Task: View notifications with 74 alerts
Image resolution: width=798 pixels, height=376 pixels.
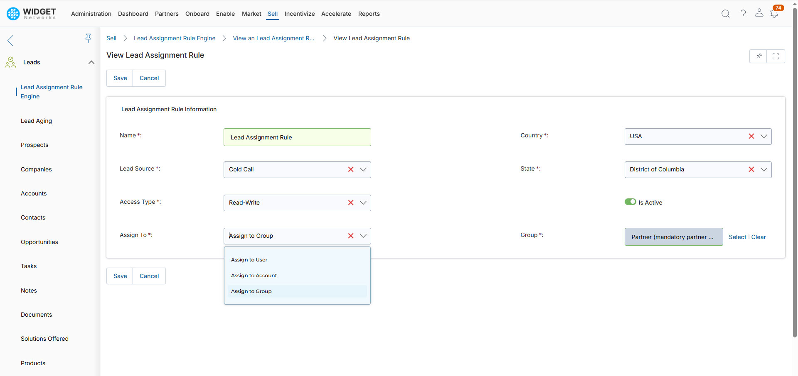Action: coord(774,14)
